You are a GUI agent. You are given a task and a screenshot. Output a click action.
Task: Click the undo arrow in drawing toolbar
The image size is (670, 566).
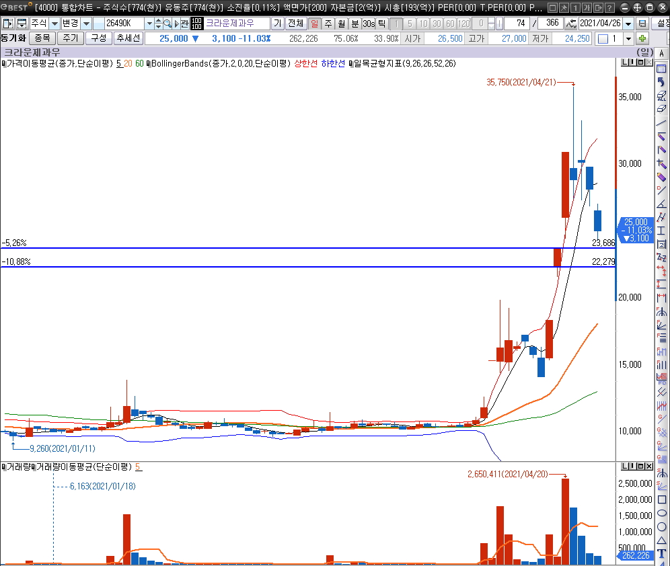click(x=661, y=81)
